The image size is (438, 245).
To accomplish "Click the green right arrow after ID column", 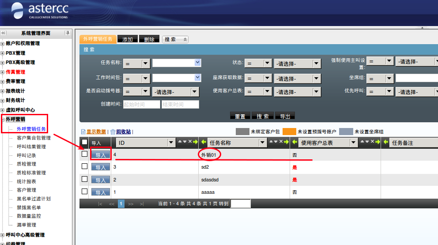I will click(x=195, y=142).
